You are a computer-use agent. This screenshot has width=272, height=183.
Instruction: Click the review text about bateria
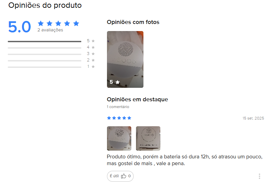pyautogui.click(x=185, y=160)
